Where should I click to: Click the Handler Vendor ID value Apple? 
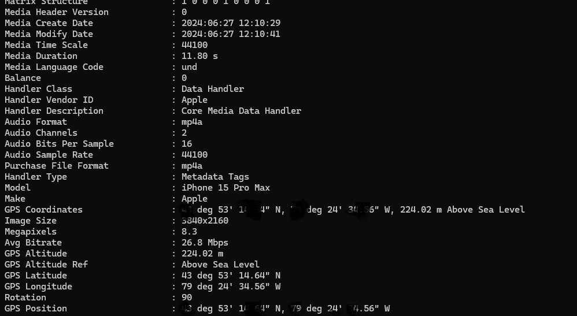[194, 100]
